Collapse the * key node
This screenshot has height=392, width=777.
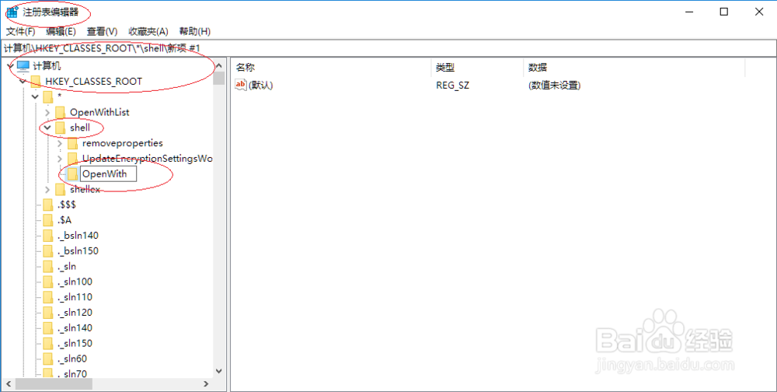coord(35,96)
